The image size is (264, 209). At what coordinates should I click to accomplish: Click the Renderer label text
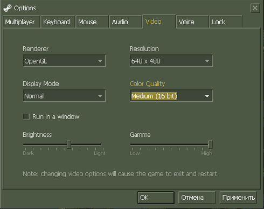36,49
